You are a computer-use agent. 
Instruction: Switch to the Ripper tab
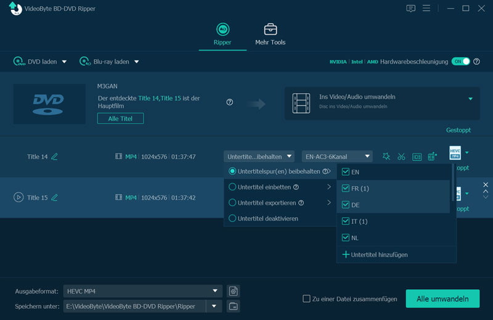click(x=222, y=35)
